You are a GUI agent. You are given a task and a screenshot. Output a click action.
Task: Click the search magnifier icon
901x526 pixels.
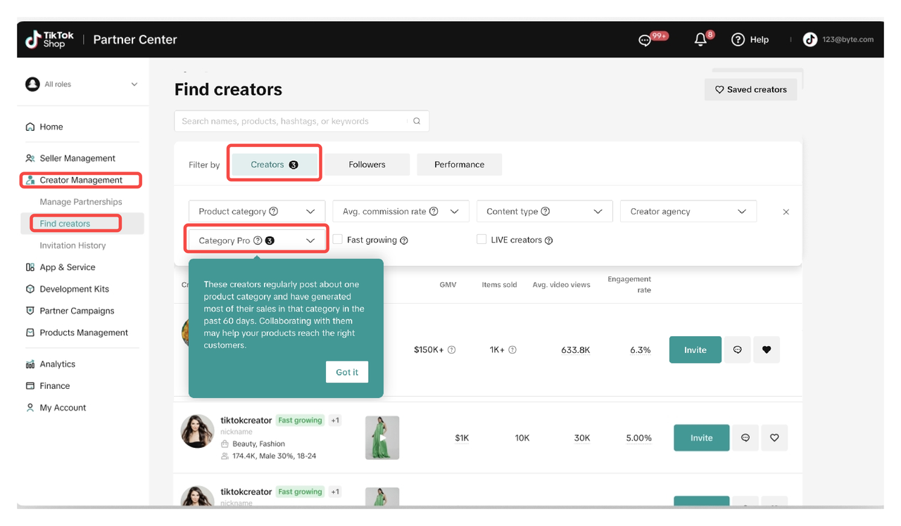point(417,121)
